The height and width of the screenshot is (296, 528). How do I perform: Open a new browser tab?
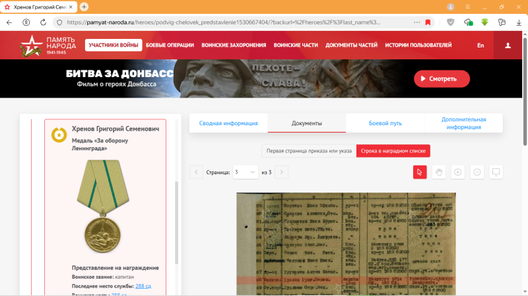click(x=84, y=7)
